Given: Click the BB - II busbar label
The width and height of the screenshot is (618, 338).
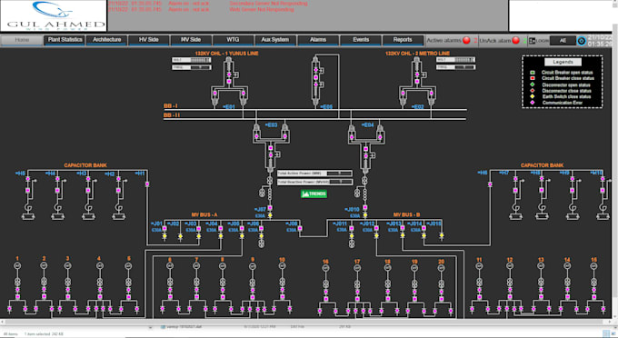Looking at the screenshot, I should click(172, 115).
